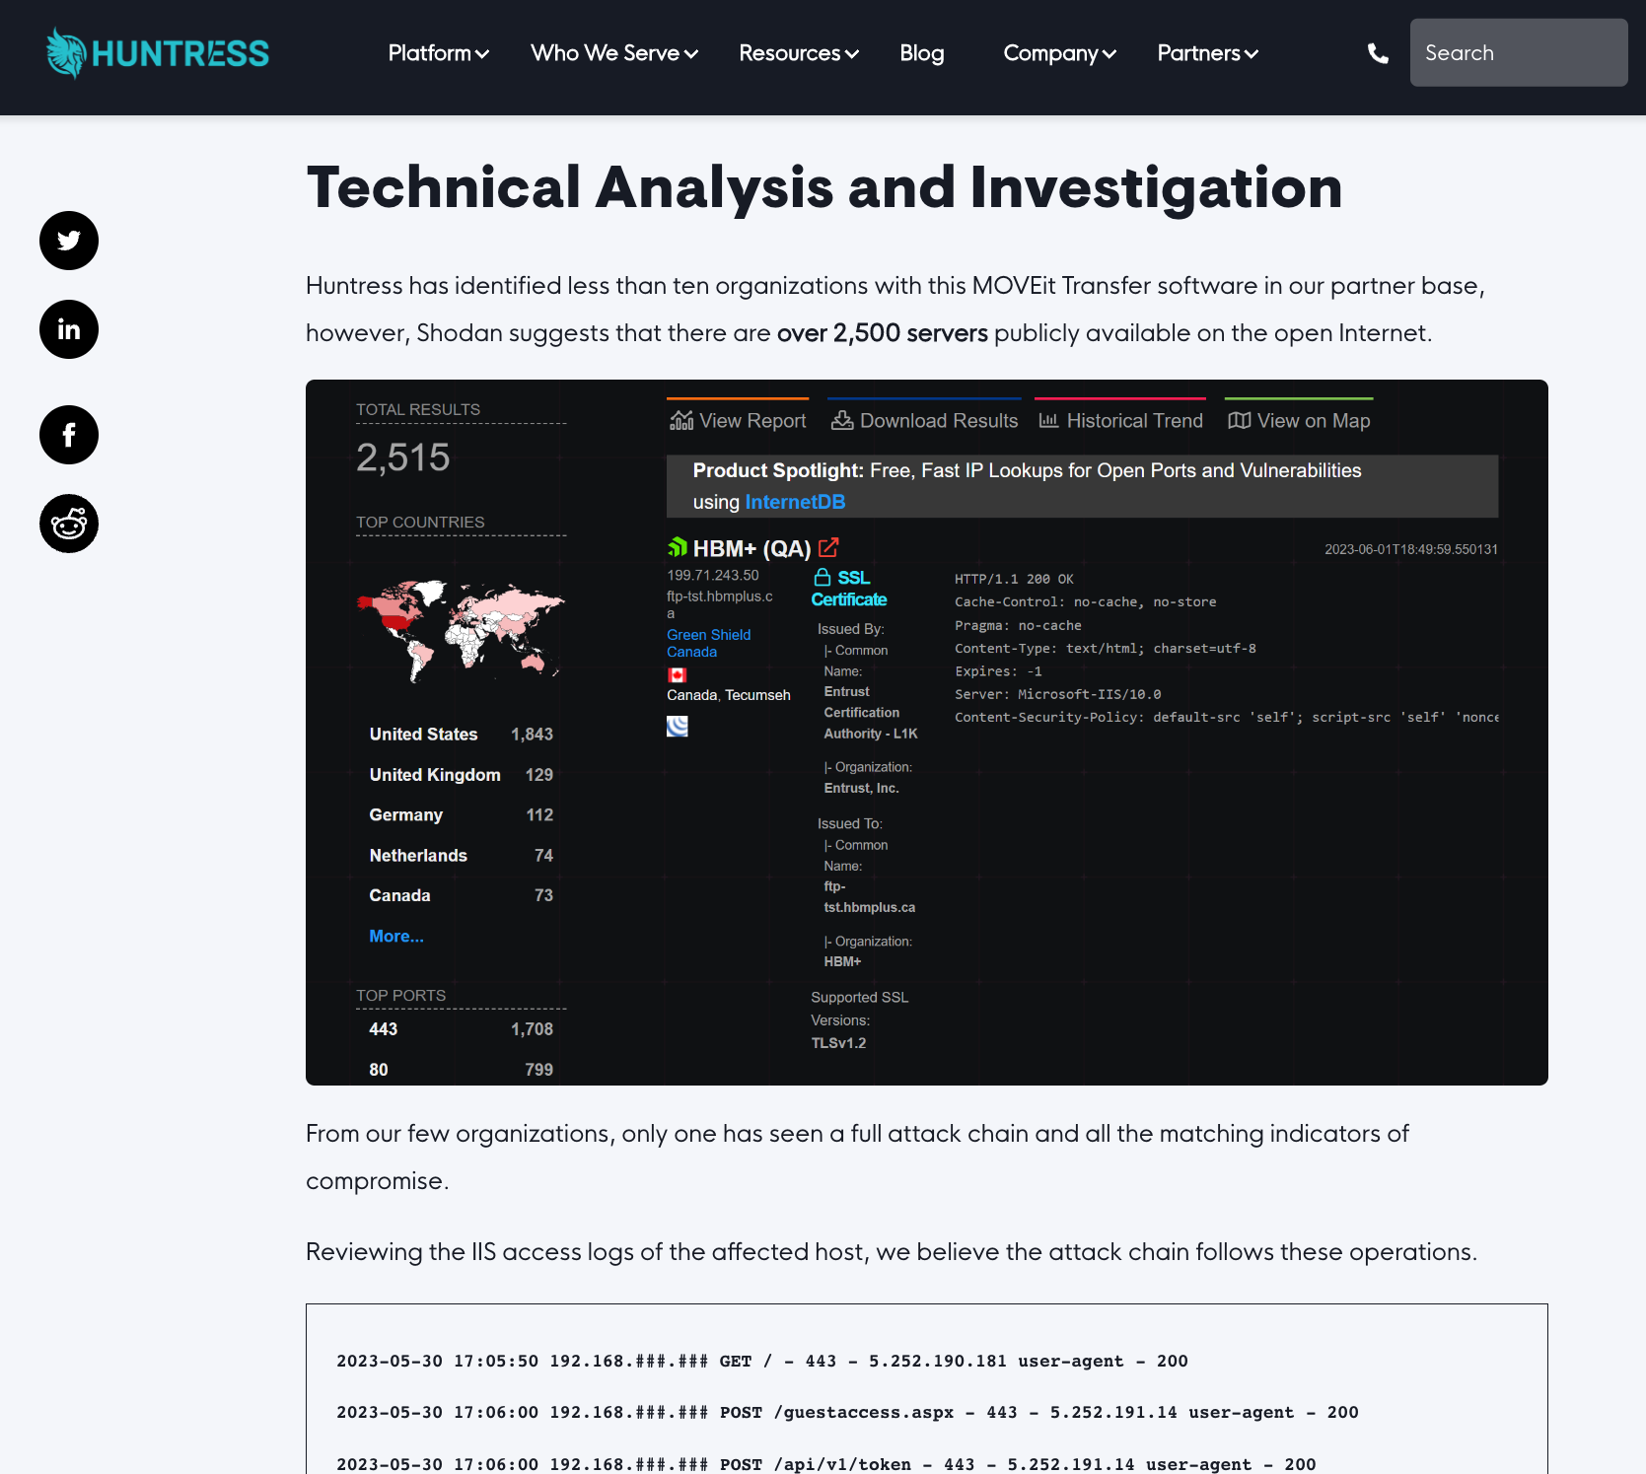
Task: Click the InternetDB link
Action: coord(795,502)
